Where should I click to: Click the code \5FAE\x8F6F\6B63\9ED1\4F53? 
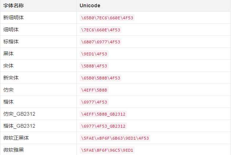(x=115, y=138)
